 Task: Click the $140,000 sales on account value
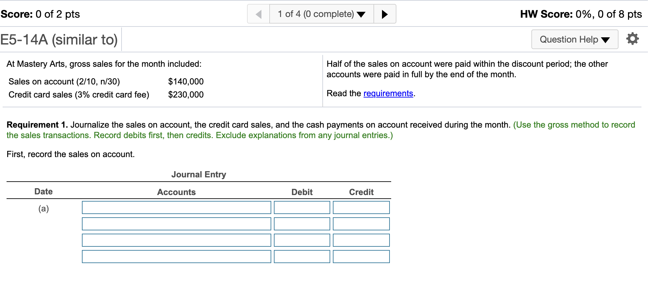click(186, 81)
